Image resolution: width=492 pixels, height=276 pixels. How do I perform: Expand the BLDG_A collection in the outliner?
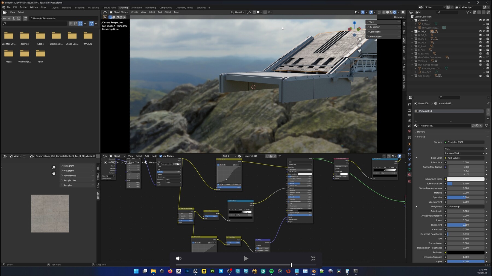(412, 31)
